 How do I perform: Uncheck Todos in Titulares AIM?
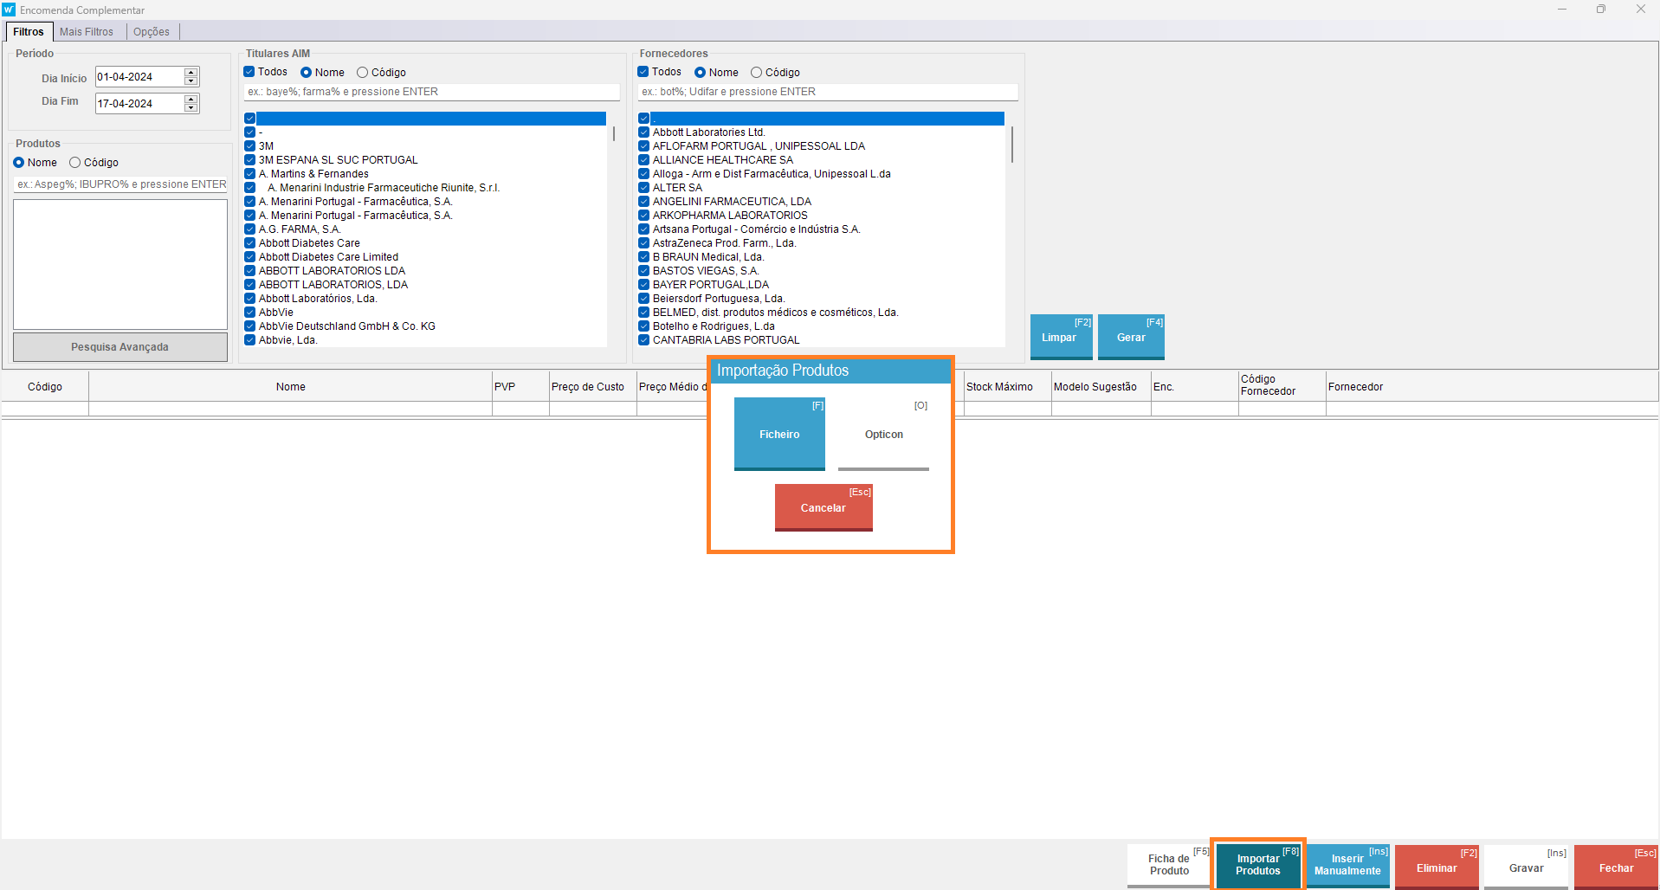(x=249, y=72)
